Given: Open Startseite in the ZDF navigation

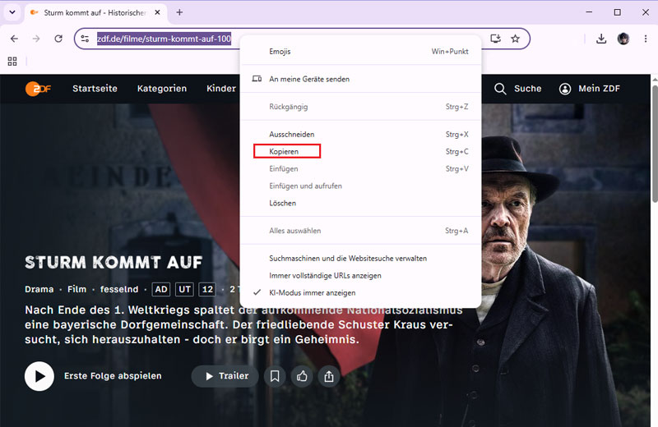Looking at the screenshot, I should [95, 89].
